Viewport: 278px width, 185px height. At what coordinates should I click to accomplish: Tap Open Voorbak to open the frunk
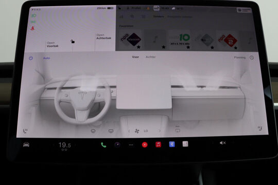53,44
